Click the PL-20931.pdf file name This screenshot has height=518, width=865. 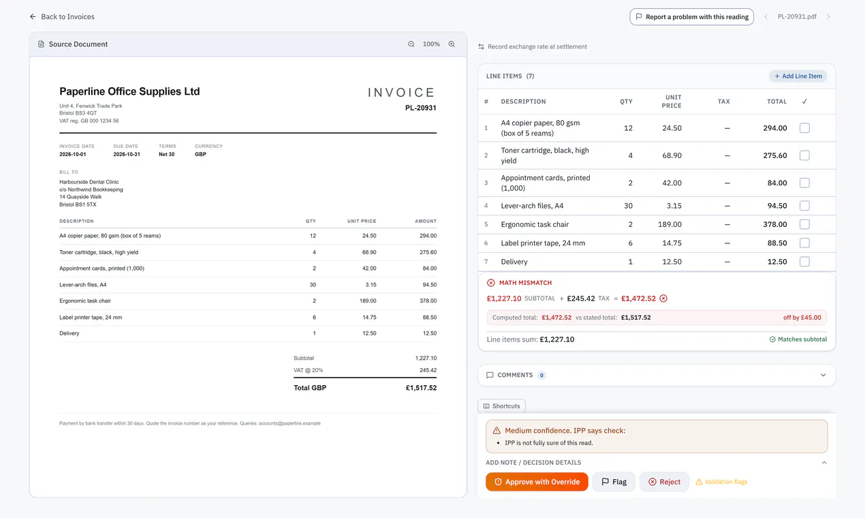797,17
